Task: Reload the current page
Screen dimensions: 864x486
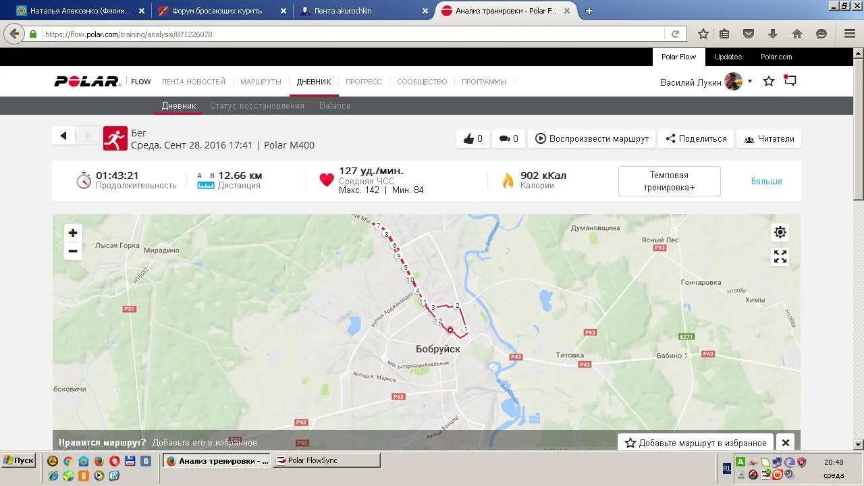Action: pyautogui.click(x=675, y=34)
